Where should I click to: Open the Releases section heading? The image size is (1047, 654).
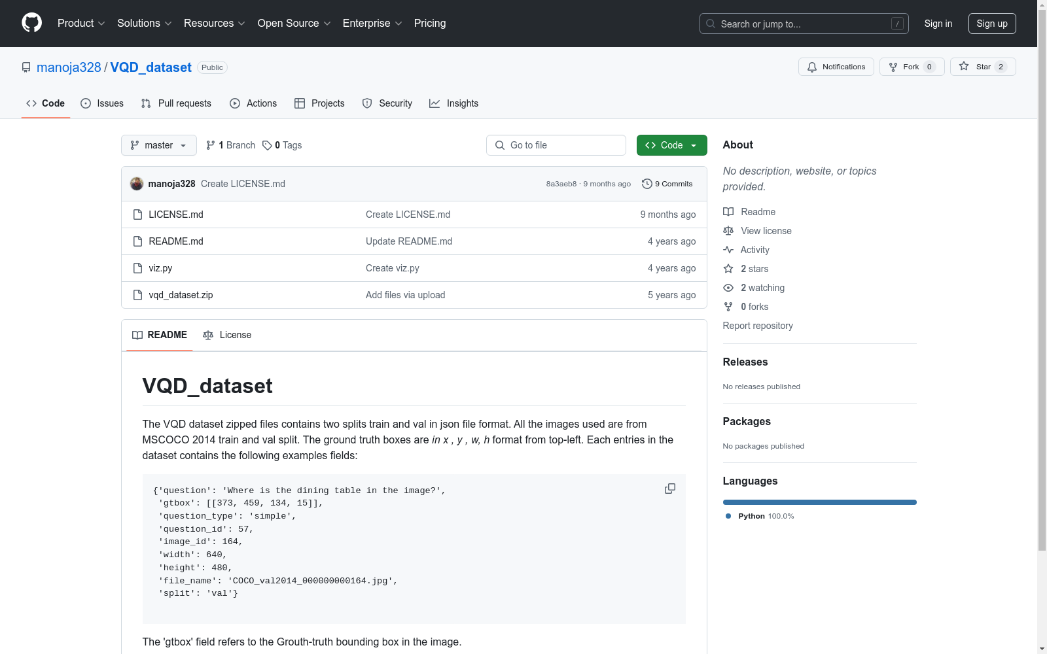coord(745,362)
